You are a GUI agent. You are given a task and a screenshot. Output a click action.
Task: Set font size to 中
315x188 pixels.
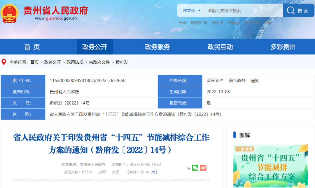148,172
